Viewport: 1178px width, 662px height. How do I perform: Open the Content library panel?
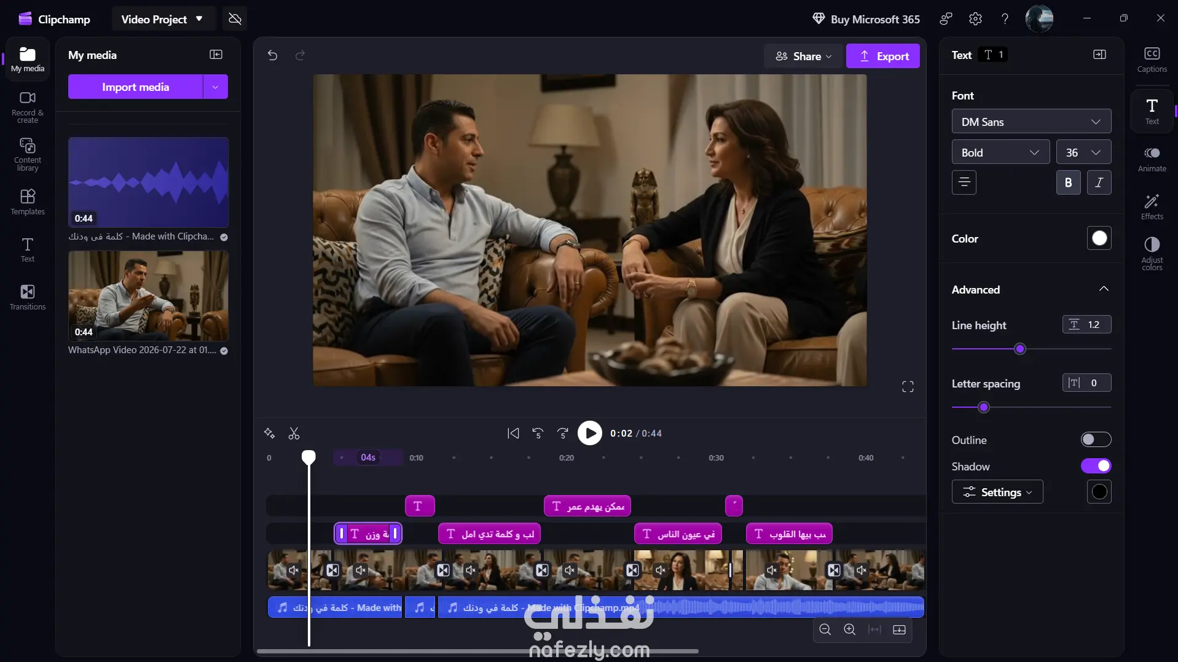pos(28,155)
